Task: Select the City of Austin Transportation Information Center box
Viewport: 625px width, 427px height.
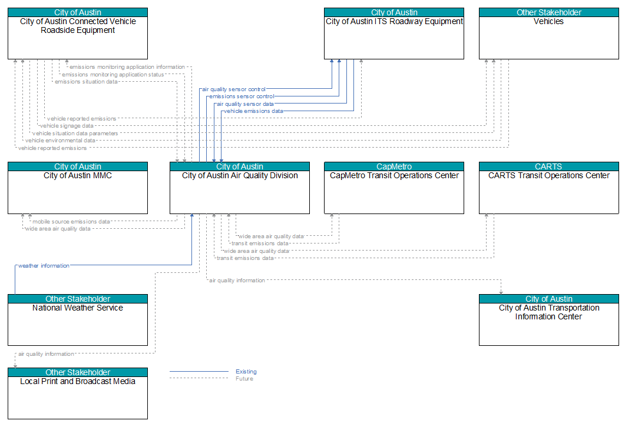Action: coord(549,320)
